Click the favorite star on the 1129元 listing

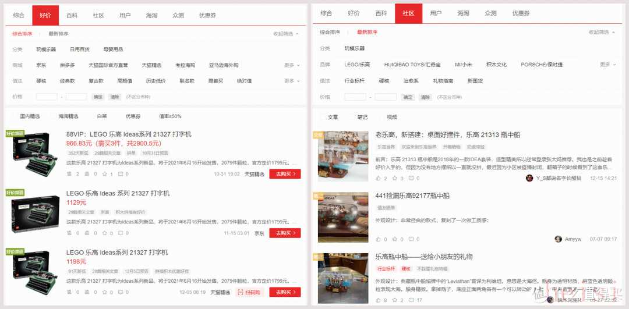pyautogui.click(x=105, y=233)
